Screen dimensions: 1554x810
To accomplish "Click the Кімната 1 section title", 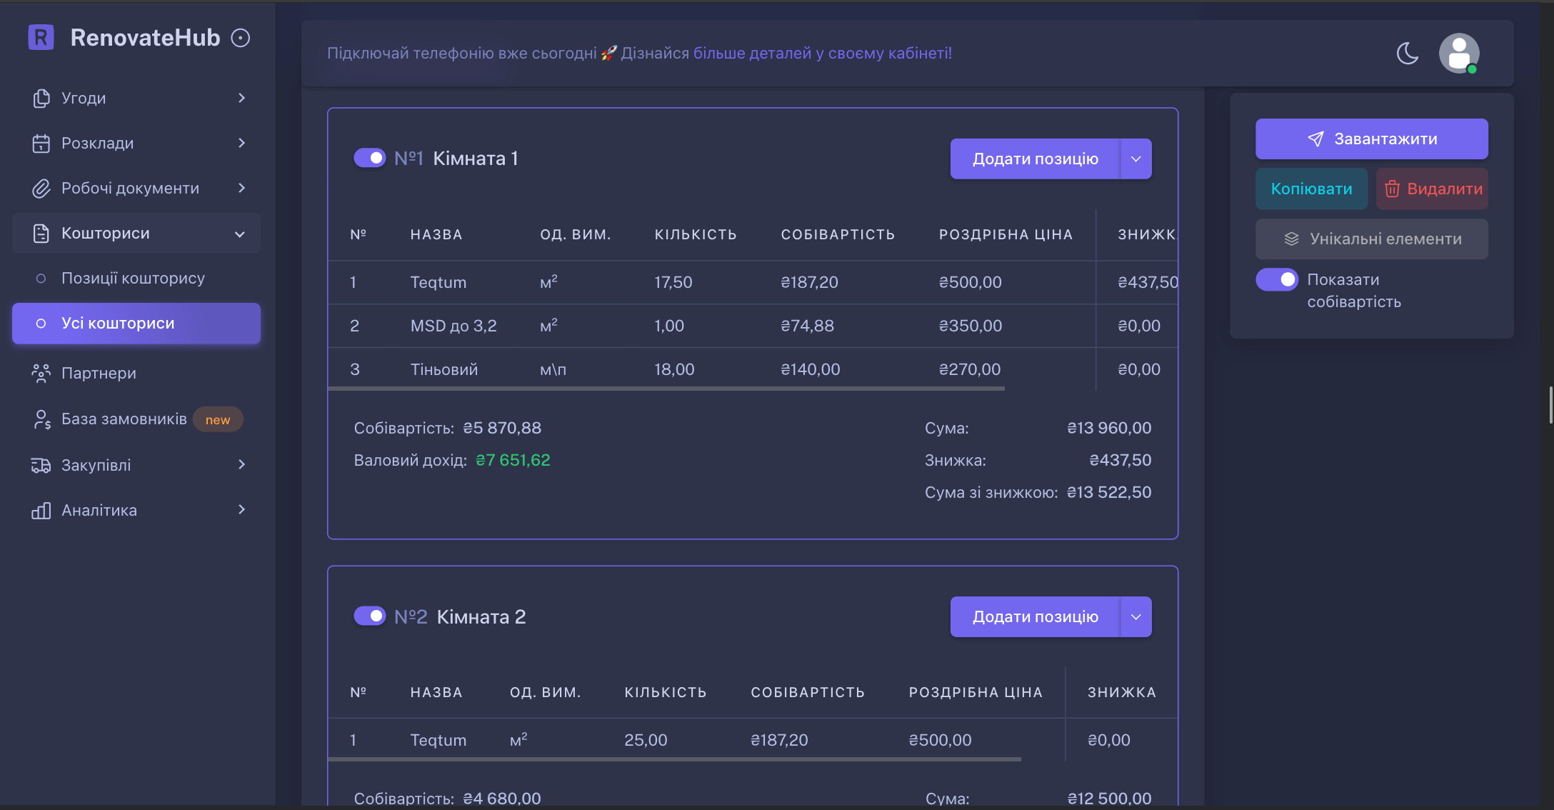I will coord(476,158).
